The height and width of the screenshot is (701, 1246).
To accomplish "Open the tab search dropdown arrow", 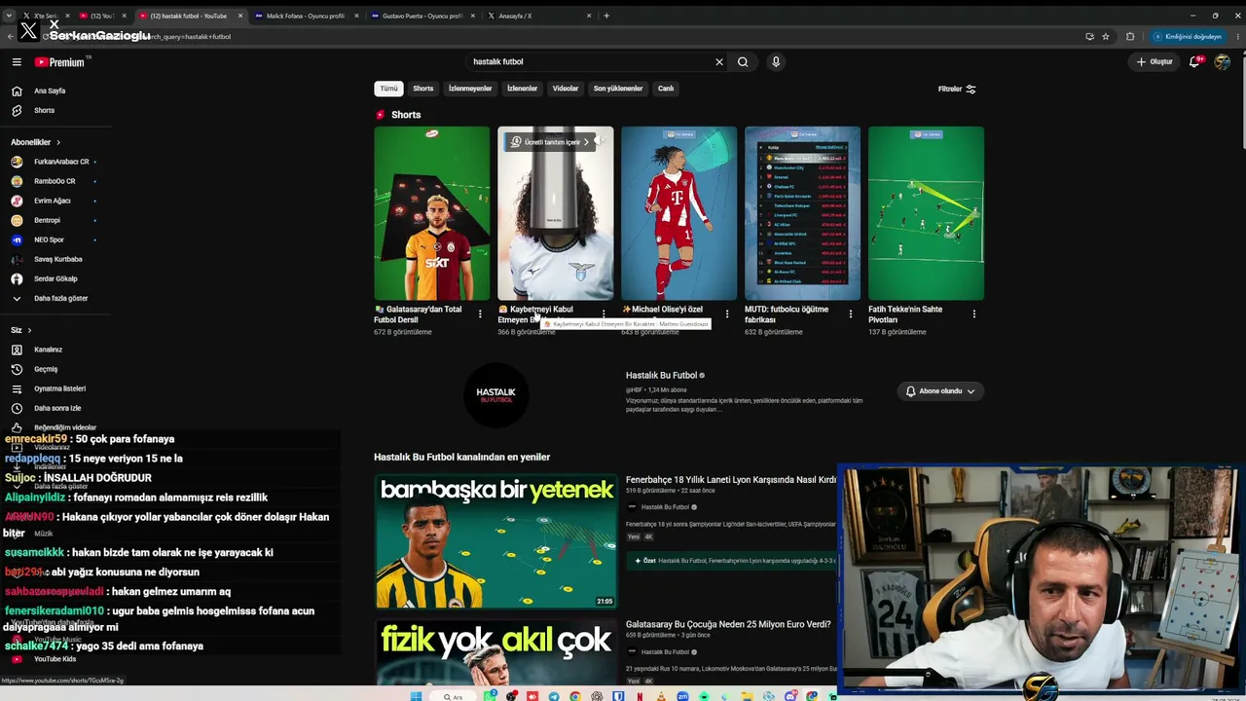I will tap(9, 16).
